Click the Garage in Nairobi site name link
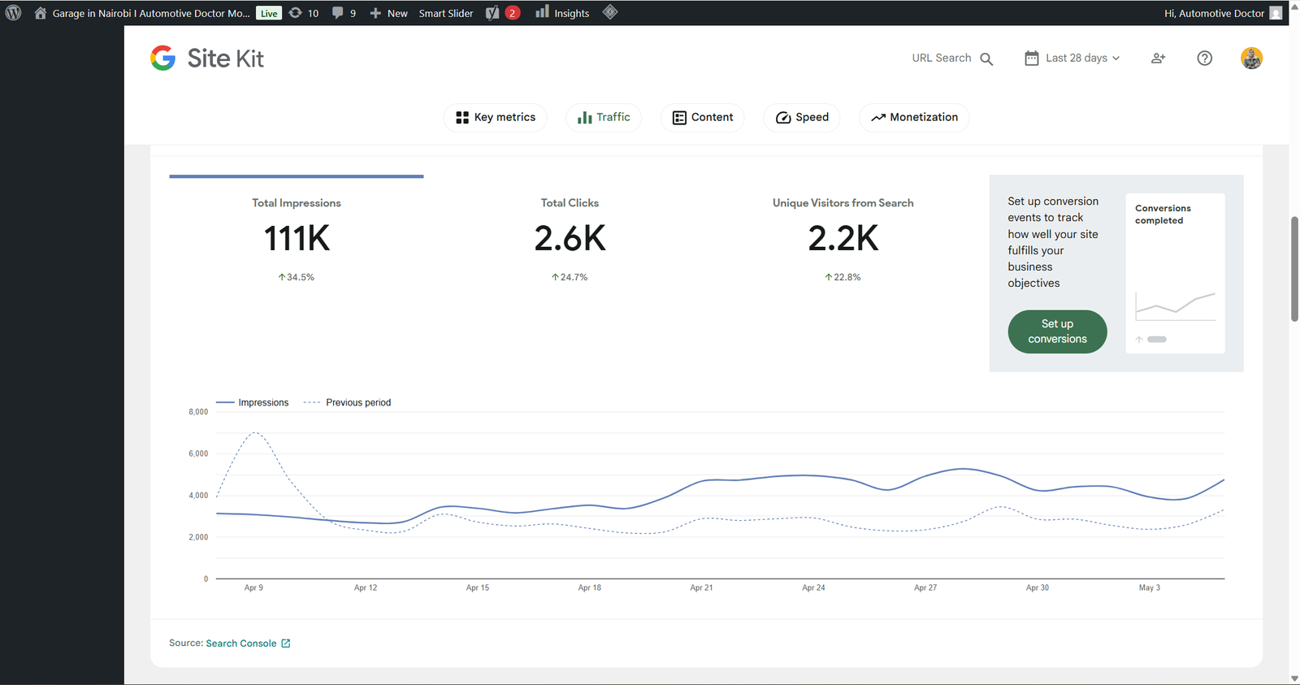This screenshot has height=685, width=1300. click(x=151, y=13)
